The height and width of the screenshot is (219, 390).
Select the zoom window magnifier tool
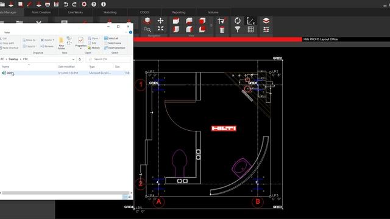coord(147,30)
